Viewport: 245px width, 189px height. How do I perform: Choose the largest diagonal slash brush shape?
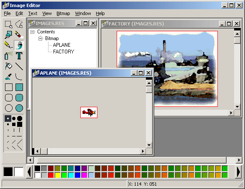(20, 142)
